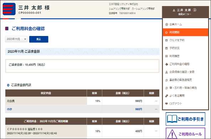This screenshot has width=211, height=139.
Task: Click the 10% tax rate in 月会費 row
Action: 98,101
